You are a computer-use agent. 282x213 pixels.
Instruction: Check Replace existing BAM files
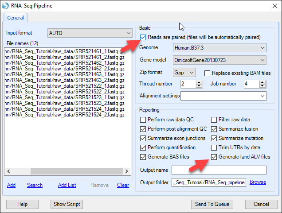(x=207, y=73)
